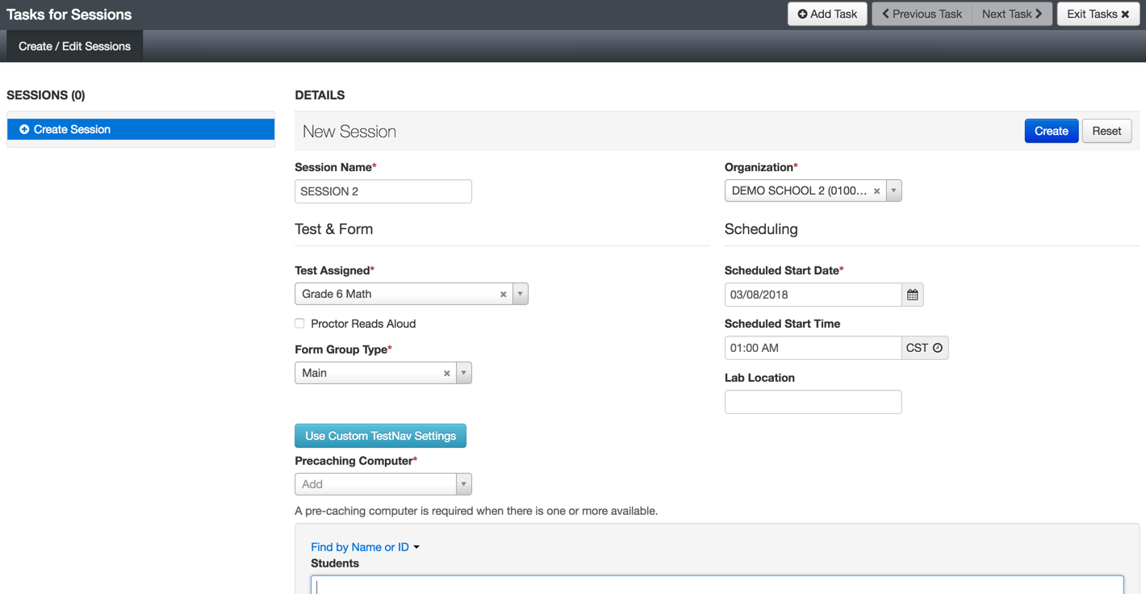Open the Scheduled Start Date calendar picker
Viewport: 1146px width, 594px height.
tap(912, 295)
